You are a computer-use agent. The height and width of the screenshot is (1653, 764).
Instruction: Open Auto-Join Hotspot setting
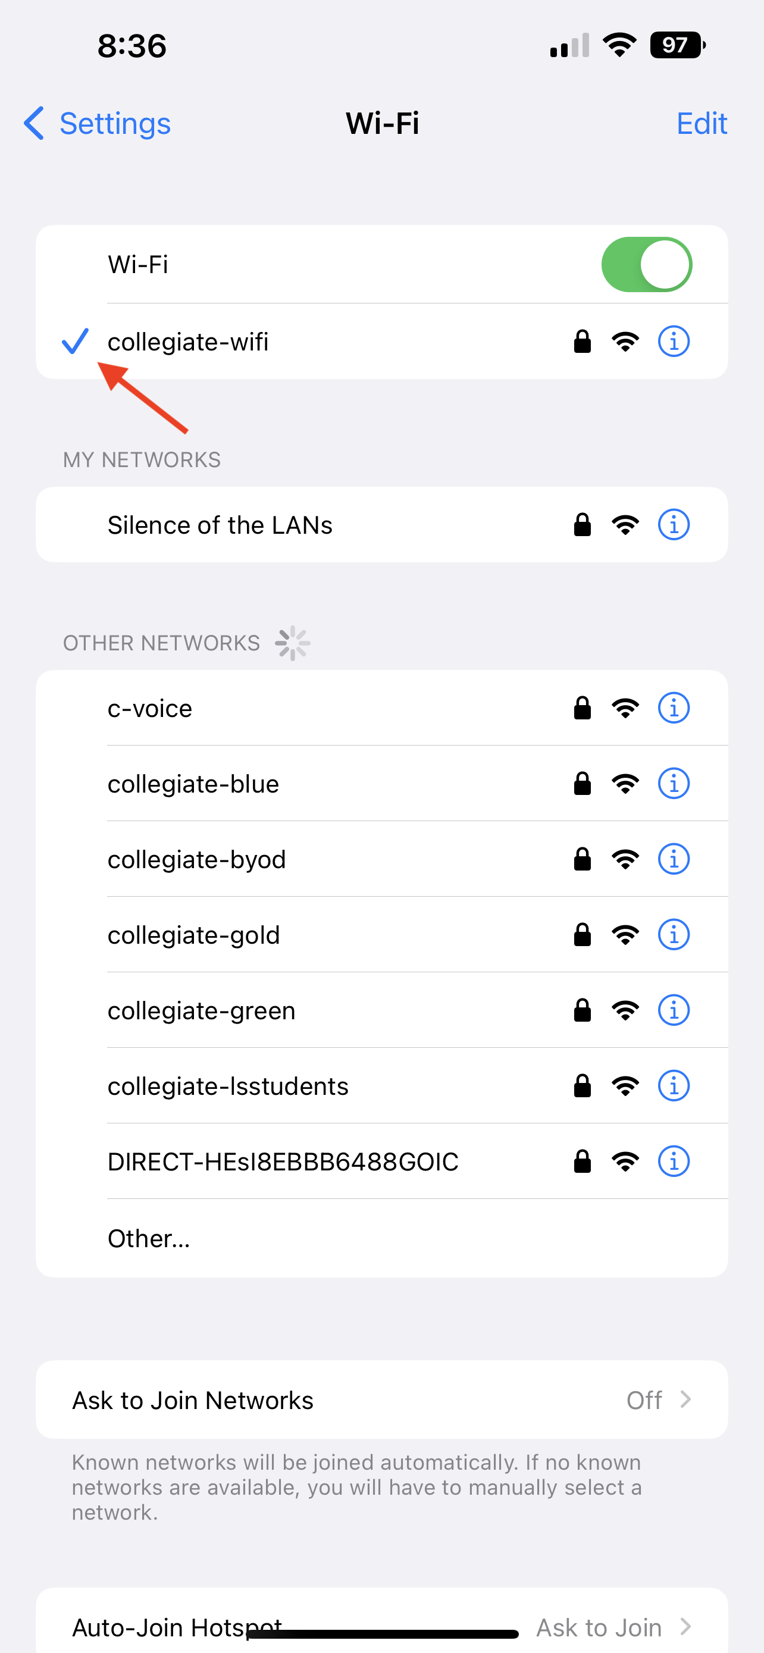(x=381, y=1627)
